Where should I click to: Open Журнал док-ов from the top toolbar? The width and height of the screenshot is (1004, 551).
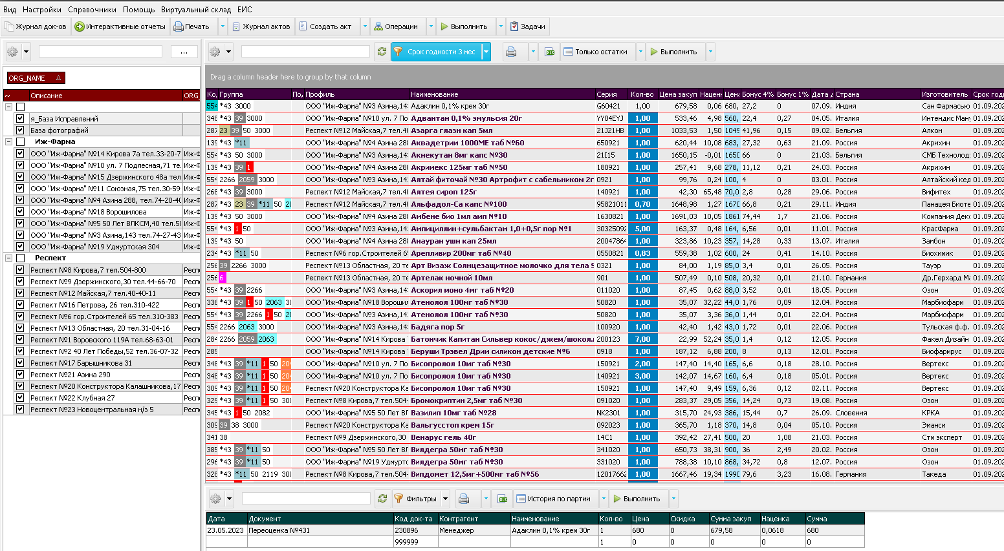[x=36, y=26]
